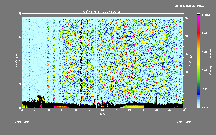Click the 20 tick on the kft axis

186,36
